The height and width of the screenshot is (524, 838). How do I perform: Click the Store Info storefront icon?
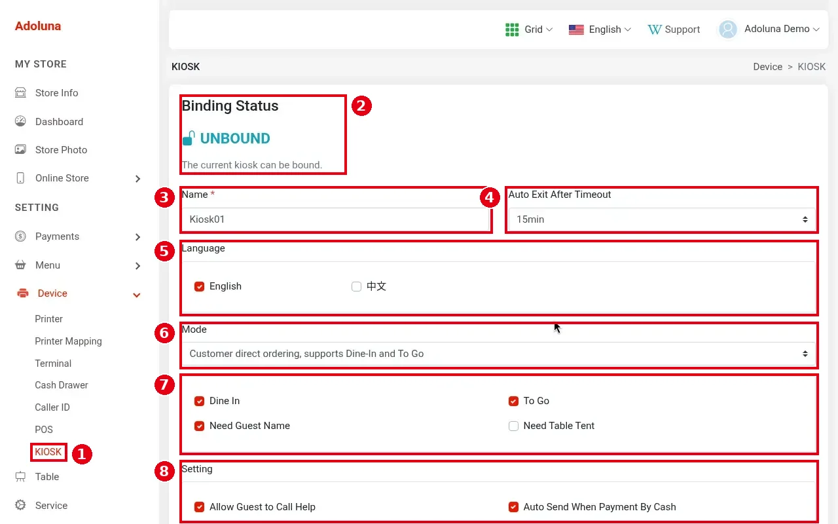coord(20,93)
